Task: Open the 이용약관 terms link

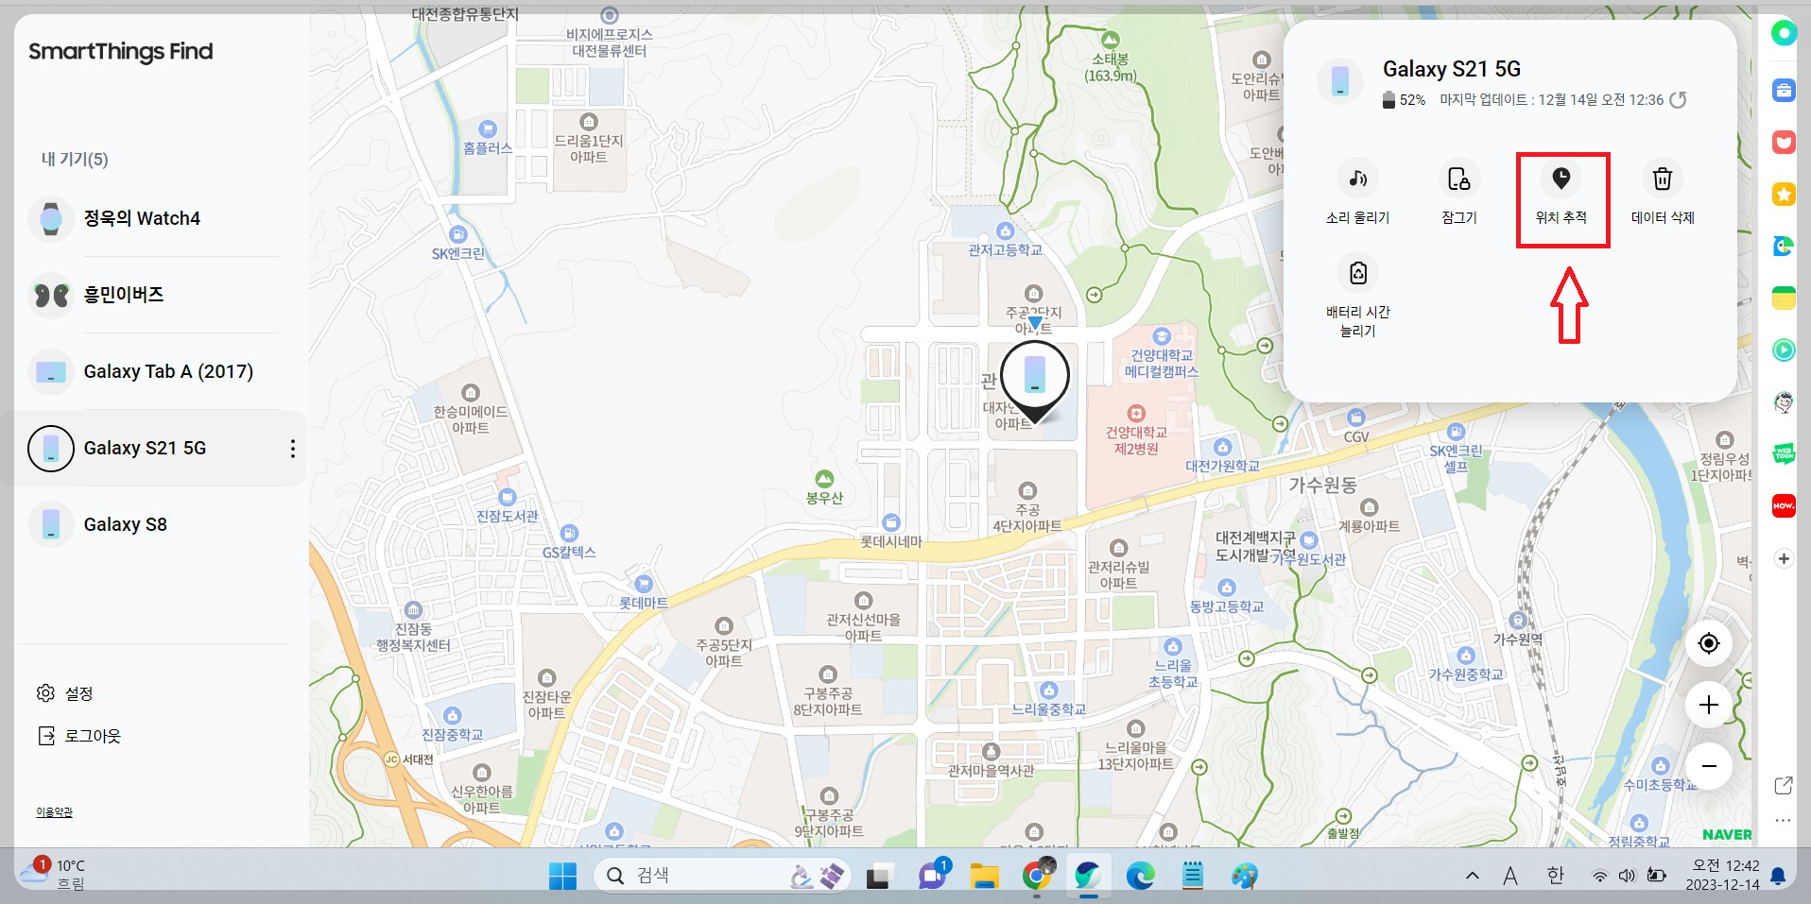Action: (x=54, y=812)
